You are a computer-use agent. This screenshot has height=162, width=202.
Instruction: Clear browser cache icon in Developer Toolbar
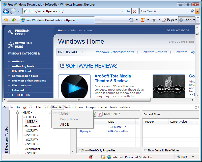coord(24,107)
